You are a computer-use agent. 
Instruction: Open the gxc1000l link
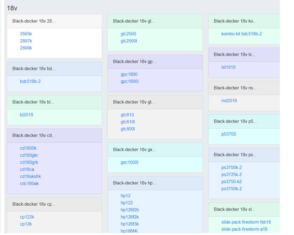(129, 162)
